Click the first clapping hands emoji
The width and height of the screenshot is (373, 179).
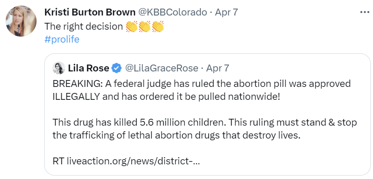tap(131, 27)
